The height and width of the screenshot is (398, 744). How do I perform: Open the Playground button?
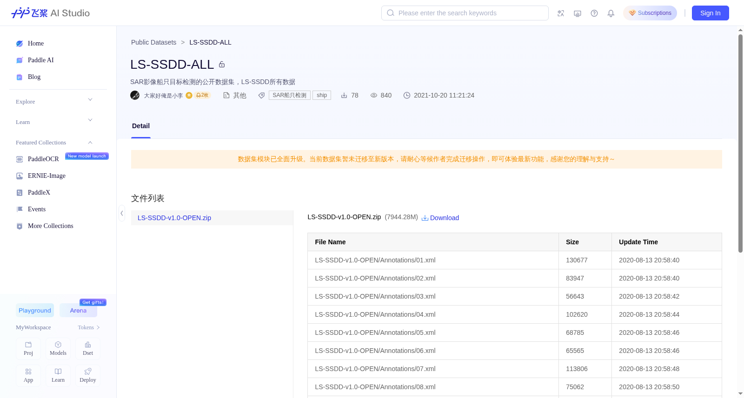click(x=35, y=310)
